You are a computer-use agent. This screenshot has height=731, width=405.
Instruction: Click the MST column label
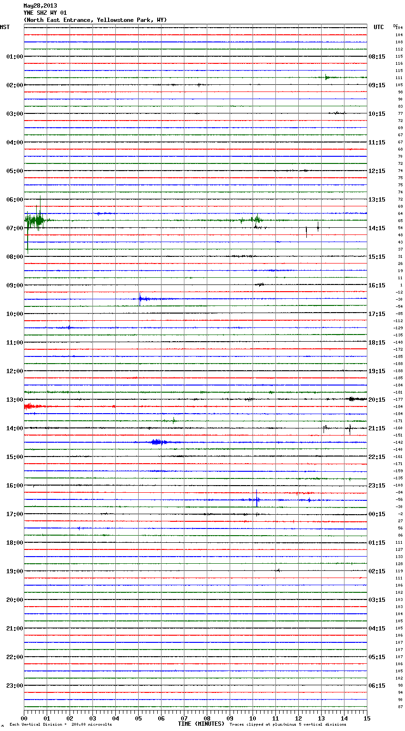click(x=5, y=27)
